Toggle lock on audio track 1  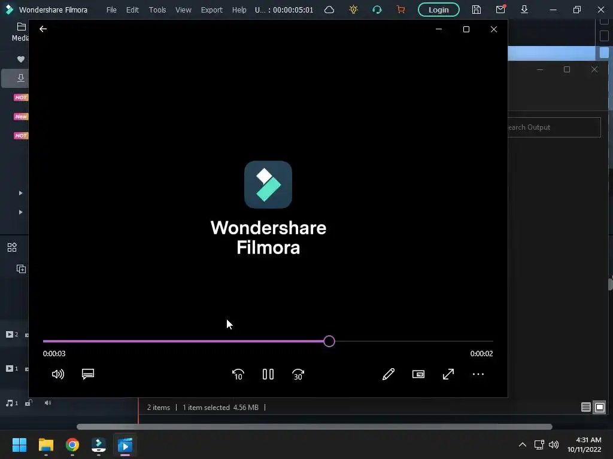tap(29, 403)
